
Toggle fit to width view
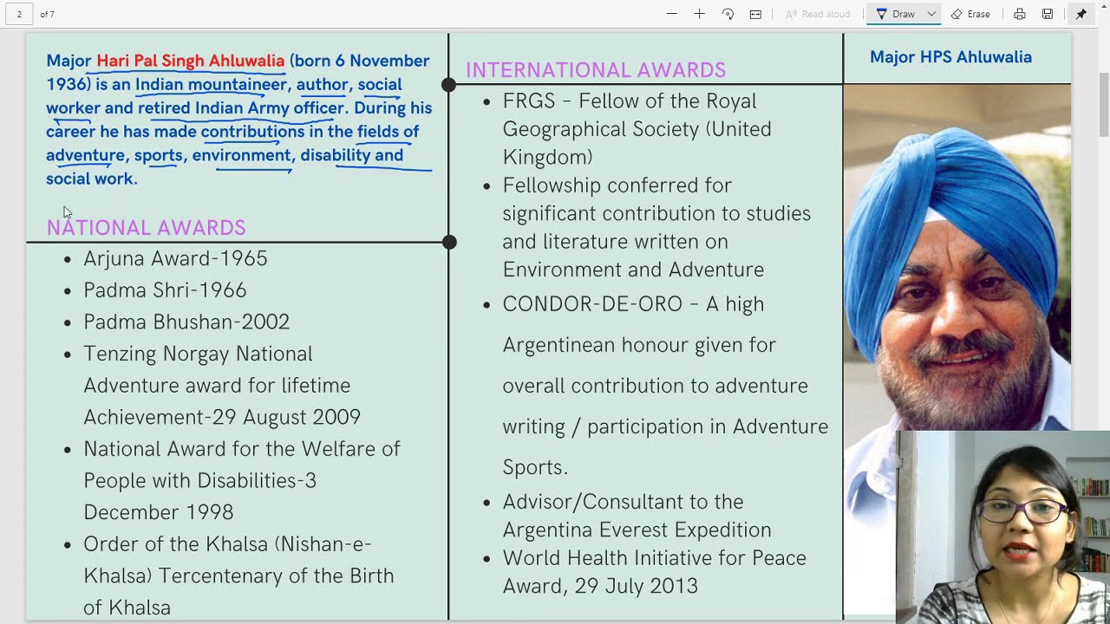(755, 14)
